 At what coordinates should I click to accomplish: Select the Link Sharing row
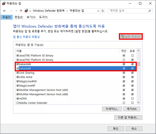[76, 73]
